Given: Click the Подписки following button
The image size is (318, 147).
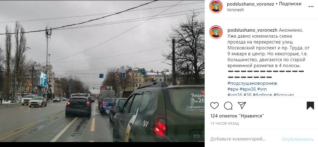Looking at the screenshot, I should (x=290, y=4).
